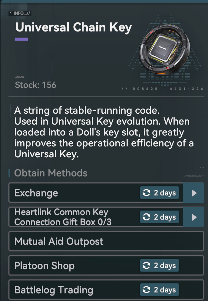Viewport: 208px width, 301px height.
Task: Open the Battlelog Trading entry
Action: [x=106, y=290]
